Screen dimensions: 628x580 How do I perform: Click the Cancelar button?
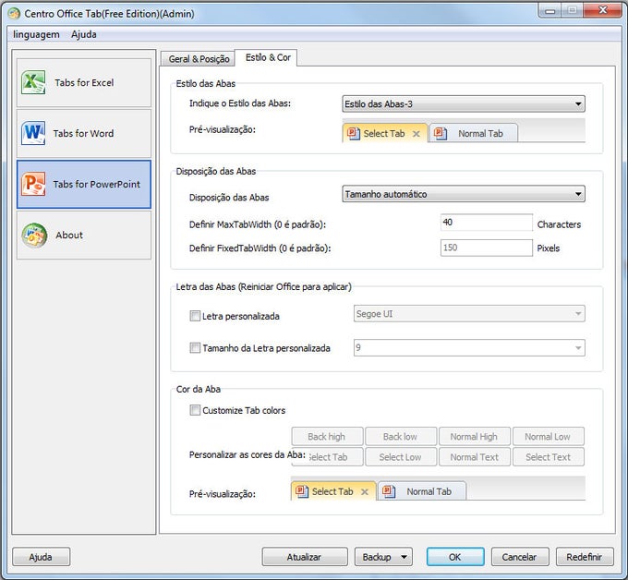519,557
